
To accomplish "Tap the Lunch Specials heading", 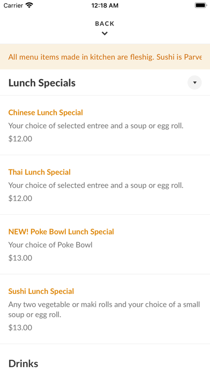I will tap(42, 83).
